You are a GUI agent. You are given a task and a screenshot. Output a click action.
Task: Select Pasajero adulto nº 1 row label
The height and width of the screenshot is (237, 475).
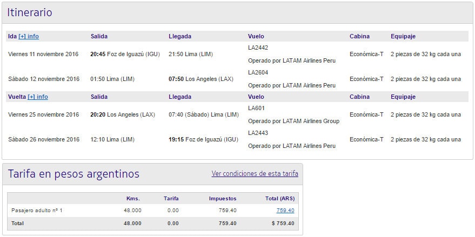(37, 211)
